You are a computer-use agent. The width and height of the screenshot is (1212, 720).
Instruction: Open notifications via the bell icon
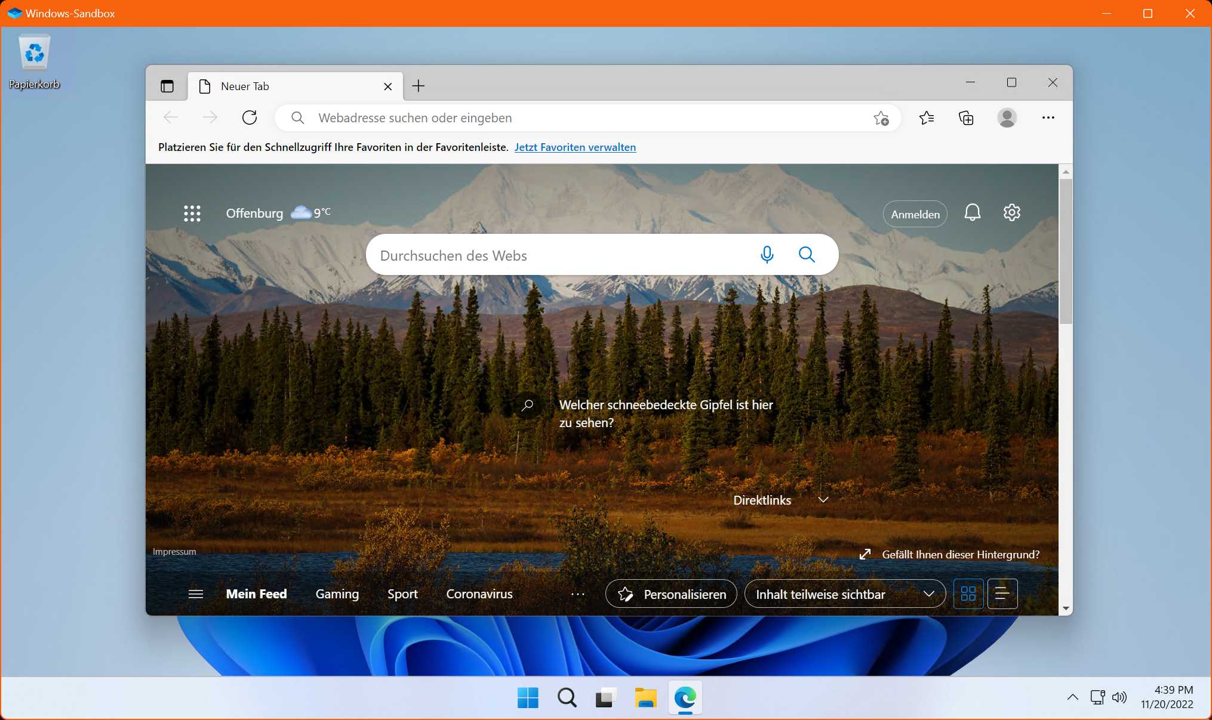973,212
